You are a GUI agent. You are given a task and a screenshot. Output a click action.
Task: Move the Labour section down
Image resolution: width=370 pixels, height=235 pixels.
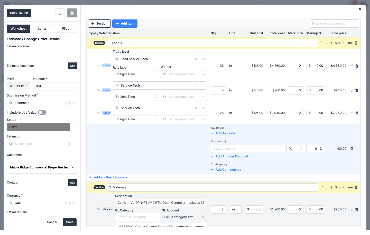click(327, 43)
